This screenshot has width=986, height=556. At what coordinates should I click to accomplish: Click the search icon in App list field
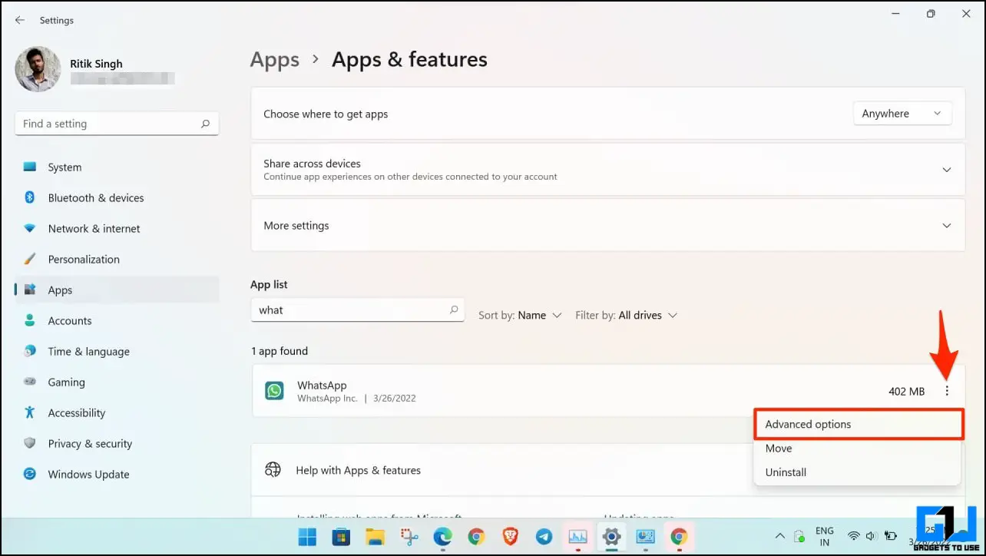pos(454,310)
